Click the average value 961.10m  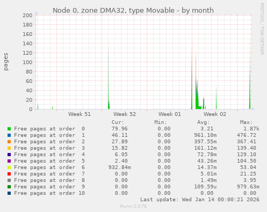205,135
